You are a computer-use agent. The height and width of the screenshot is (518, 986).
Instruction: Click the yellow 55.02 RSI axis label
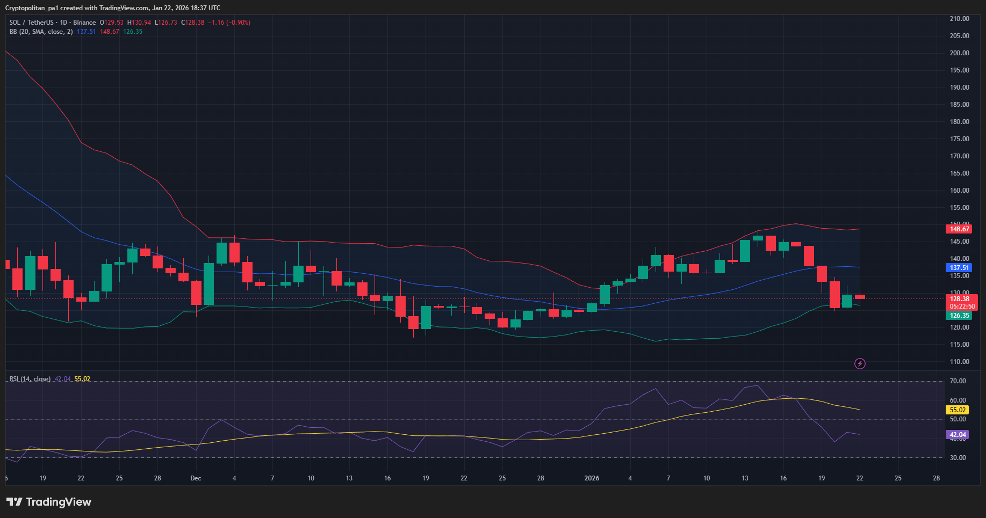(x=958, y=410)
